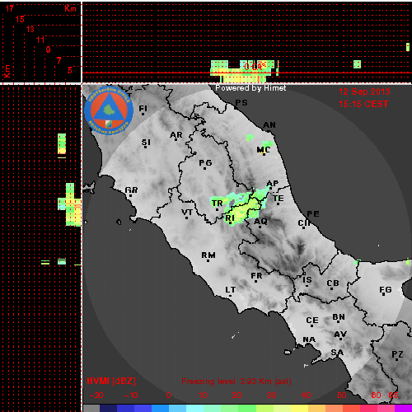This screenshot has height=412, width=412.
Task: Click the FI city label on map
Action: [x=143, y=109]
